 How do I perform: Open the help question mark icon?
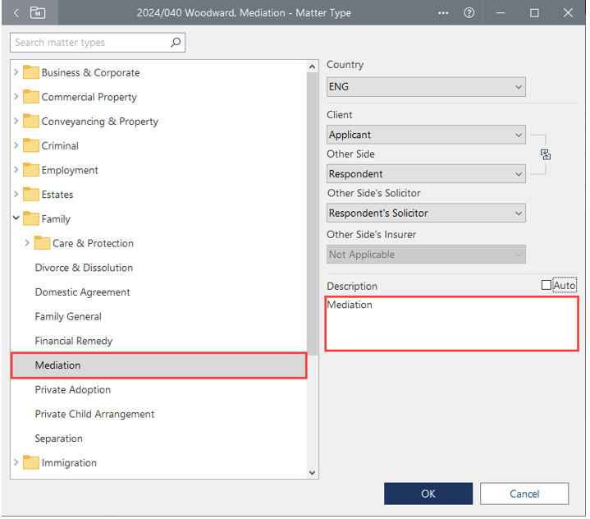pyautogui.click(x=469, y=13)
